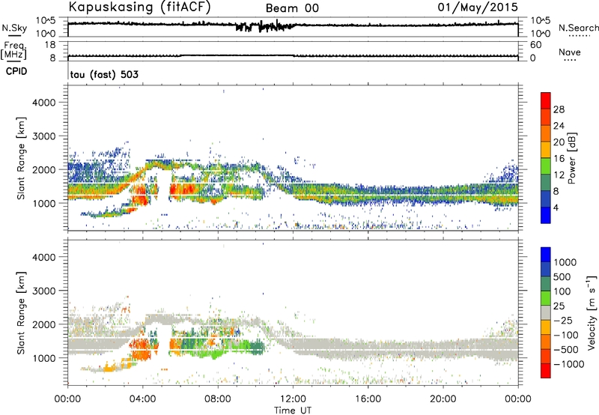Select the 60 tick label on Nave axis
This screenshot has height=415, width=599.
pos(535,45)
